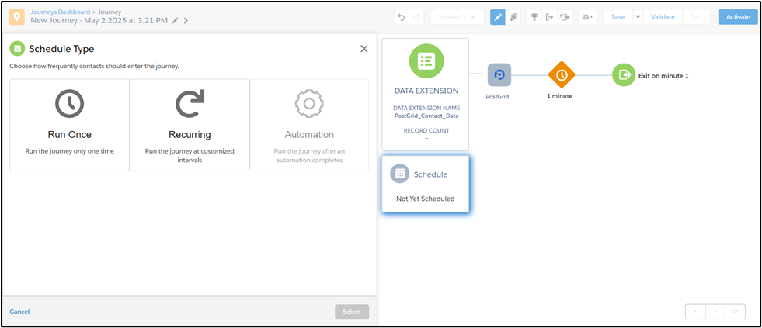
Task: Click the Test button
Action: (697, 17)
